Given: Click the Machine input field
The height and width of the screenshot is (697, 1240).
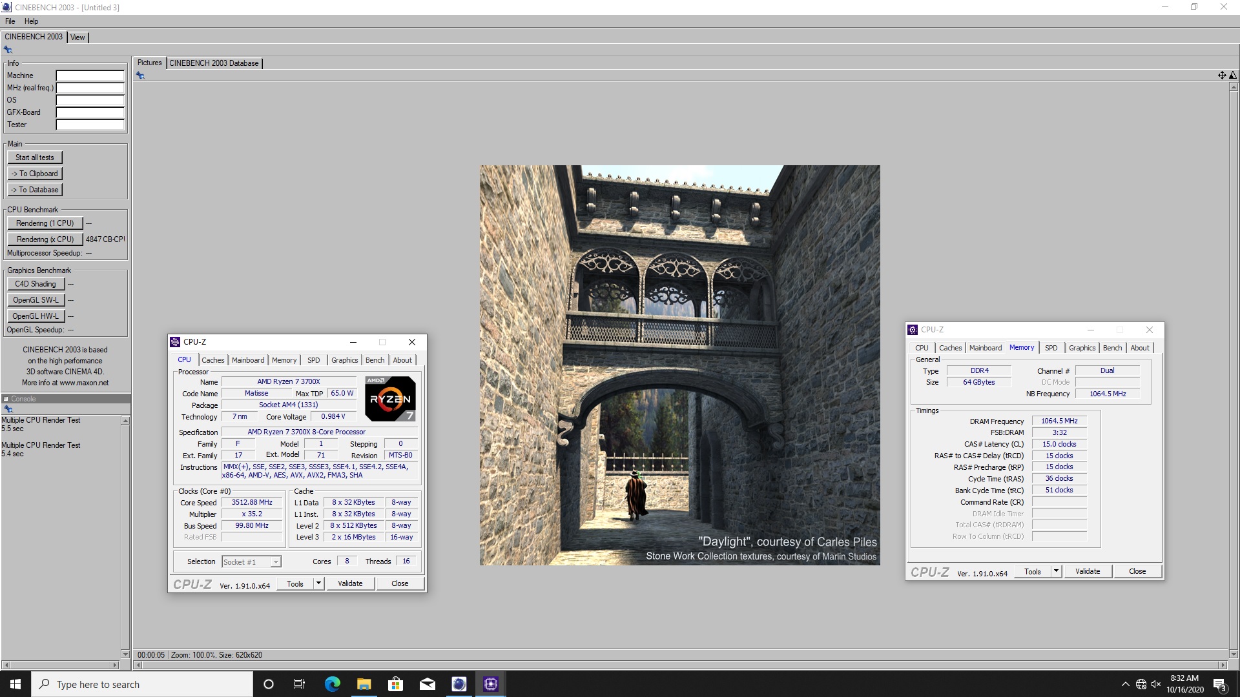Looking at the screenshot, I should (x=90, y=76).
